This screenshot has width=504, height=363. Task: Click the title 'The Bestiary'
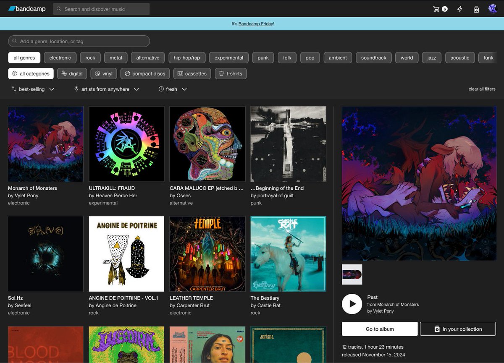point(265,298)
